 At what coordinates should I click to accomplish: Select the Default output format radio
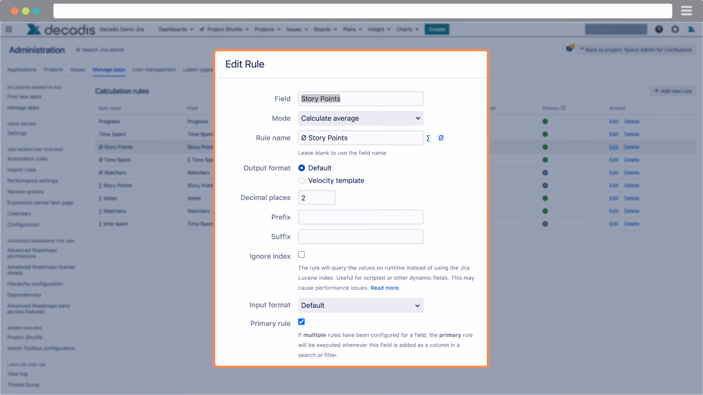pos(302,168)
